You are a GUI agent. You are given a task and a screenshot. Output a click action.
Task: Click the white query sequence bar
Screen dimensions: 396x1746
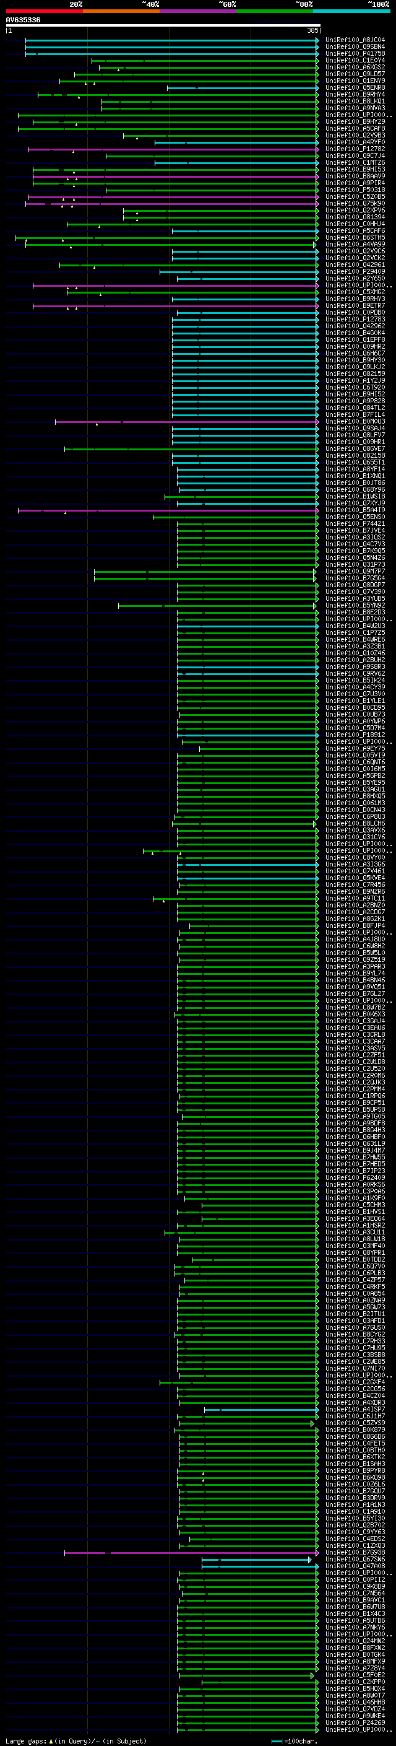[163, 26]
